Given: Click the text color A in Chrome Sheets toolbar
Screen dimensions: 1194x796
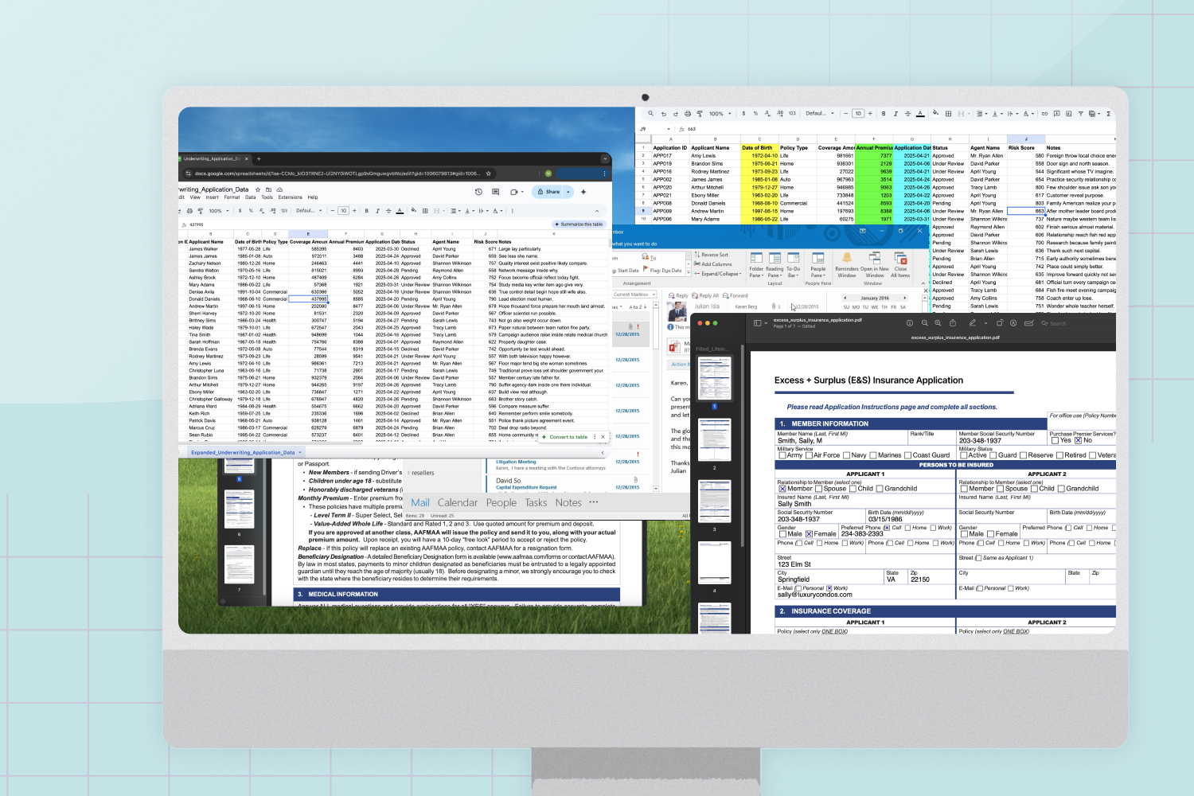Looking at the screenshot, I should pos(400,211).
